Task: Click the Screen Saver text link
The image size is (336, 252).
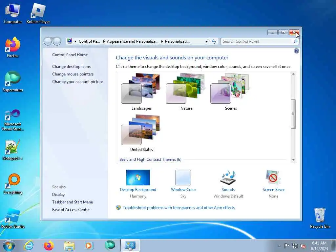Action: click(273, 190)
